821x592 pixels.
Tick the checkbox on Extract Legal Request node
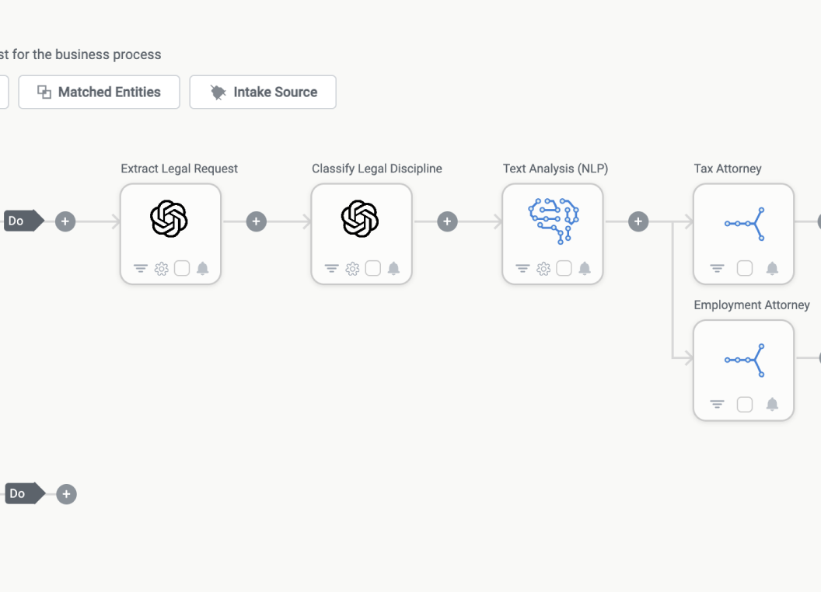click(x=182, y=269)
